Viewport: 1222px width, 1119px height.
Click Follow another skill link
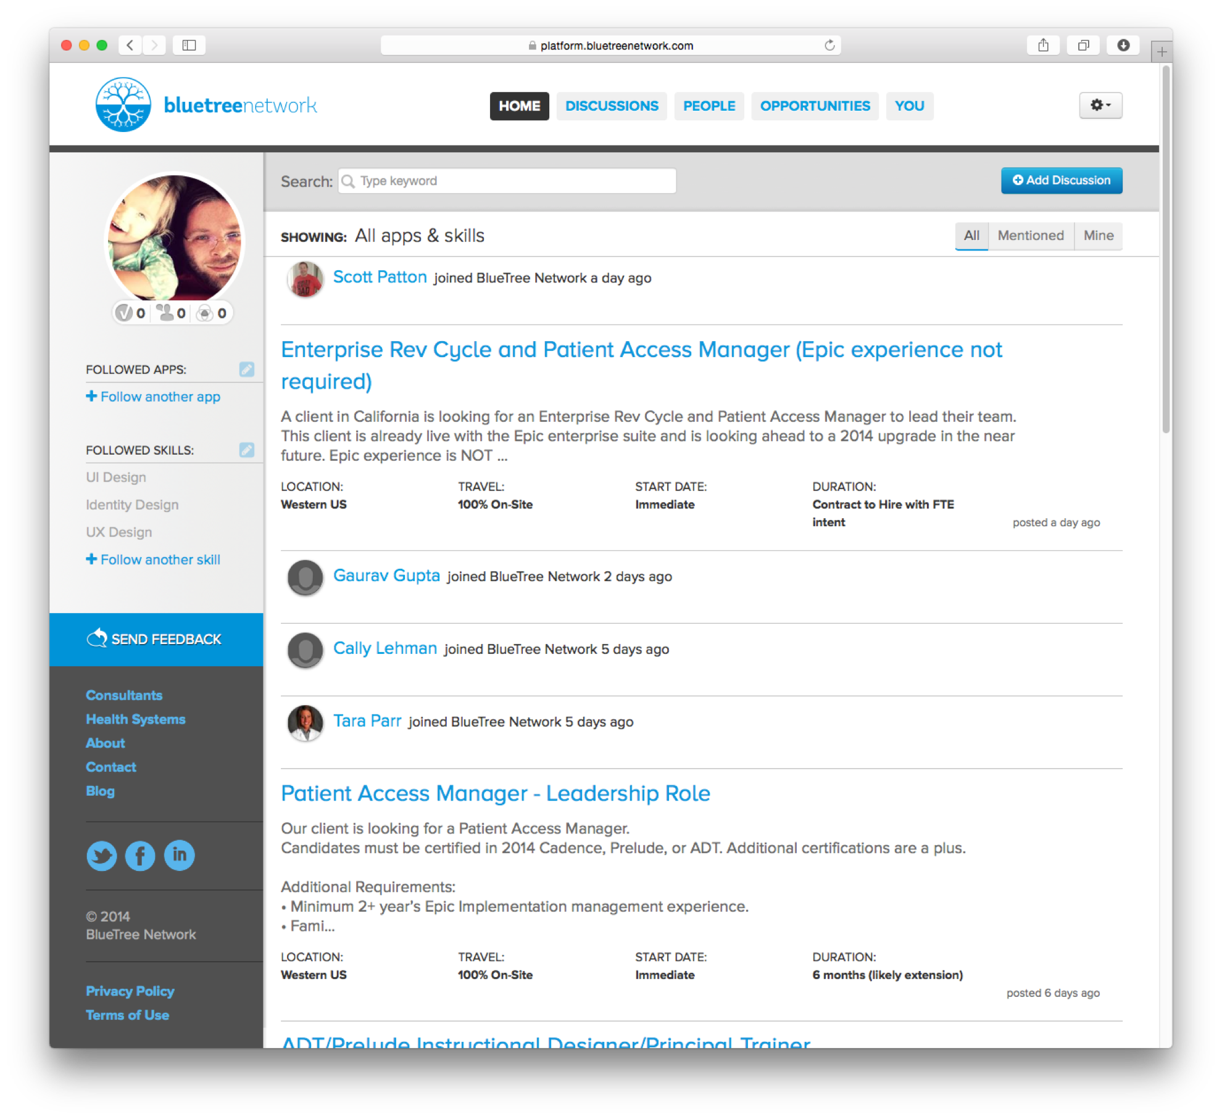click(153, 559)
